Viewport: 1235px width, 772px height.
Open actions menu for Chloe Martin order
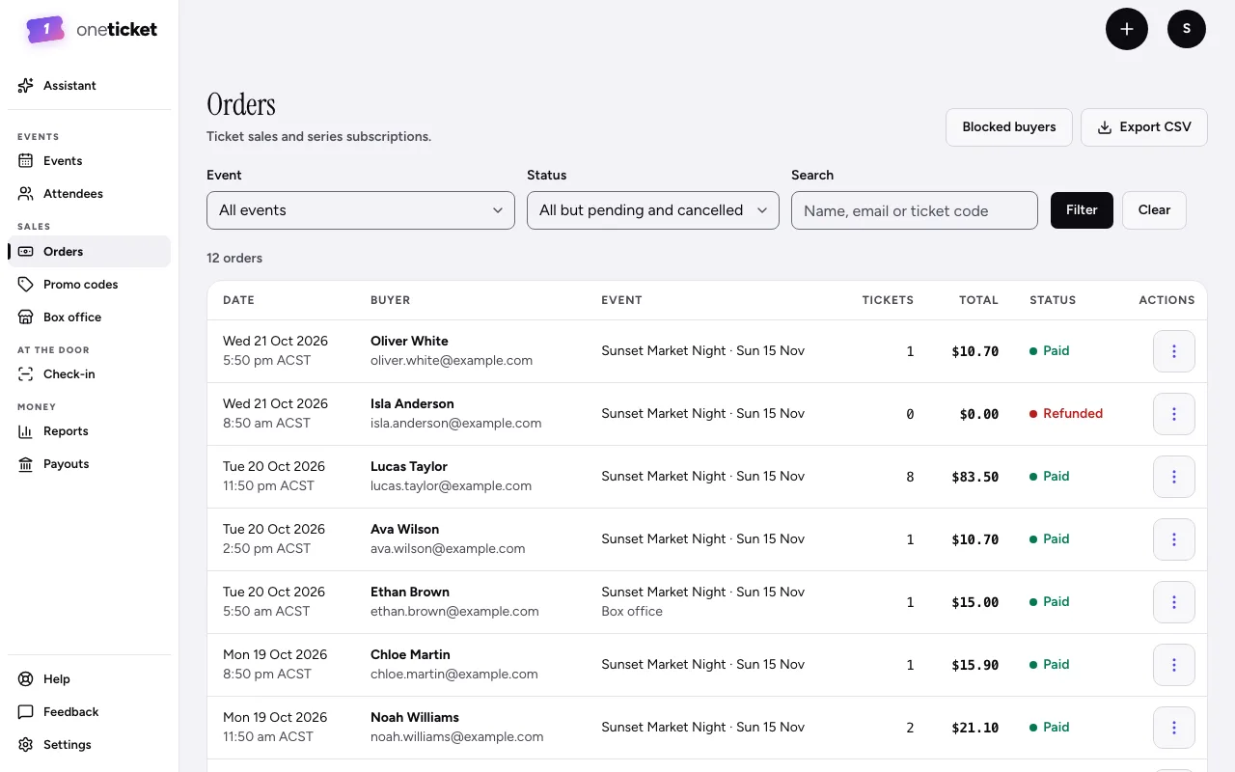(1174, 665)
